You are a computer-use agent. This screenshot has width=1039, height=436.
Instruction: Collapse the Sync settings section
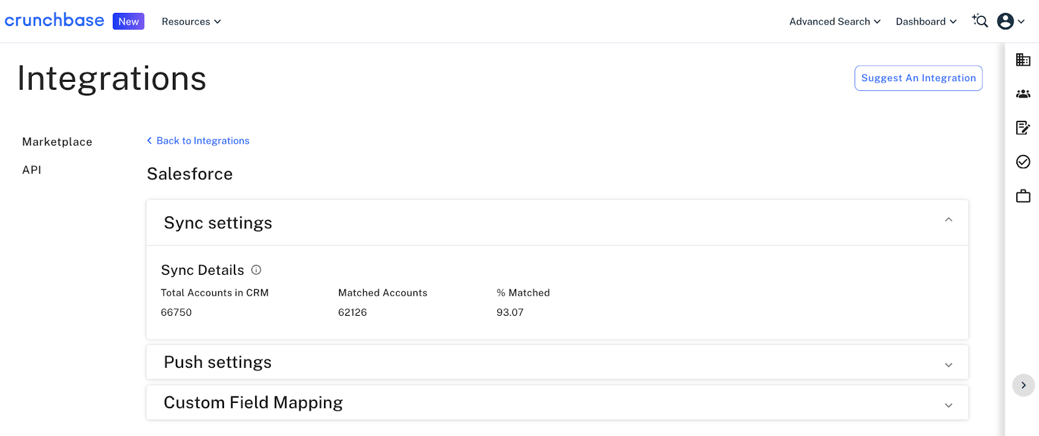point(948,220)
